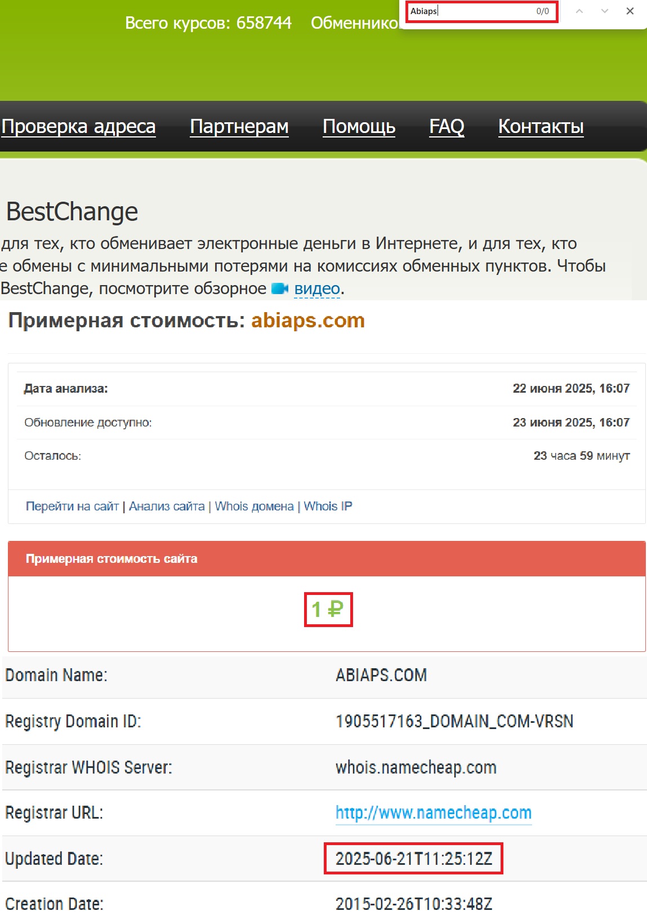Click the BestChange heading text
The height and width of the screenshot is (924, 647).
pos(72,212)
